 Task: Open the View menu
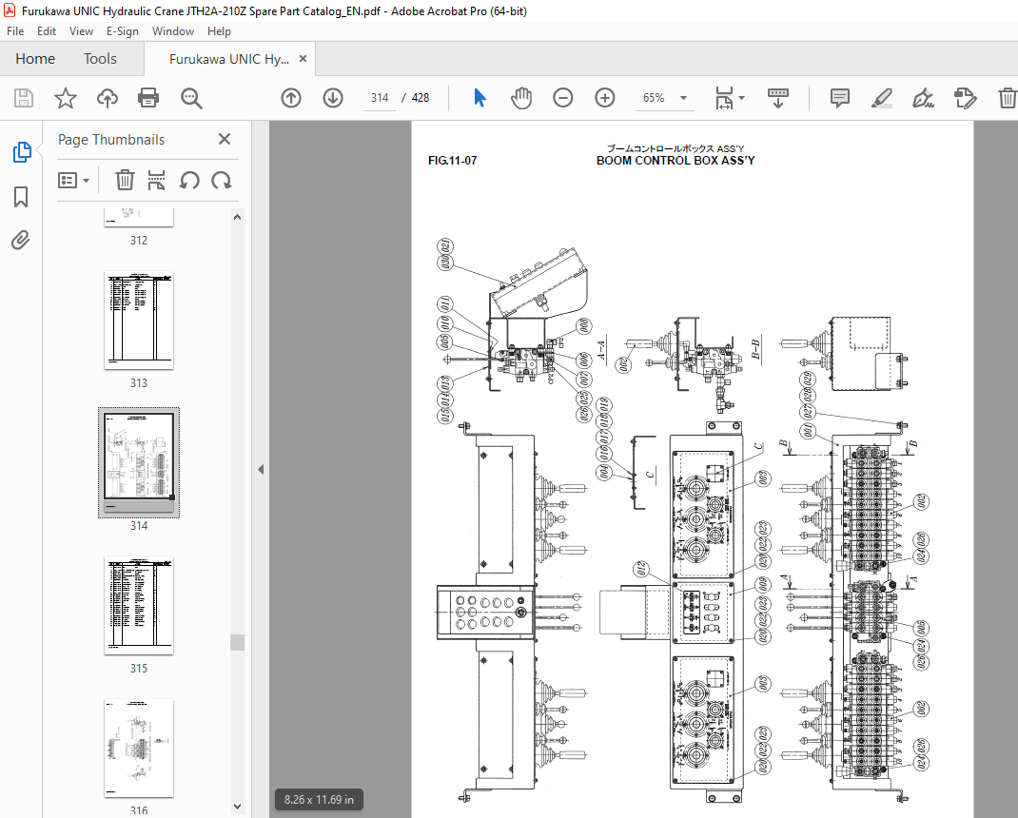point(81,31)
